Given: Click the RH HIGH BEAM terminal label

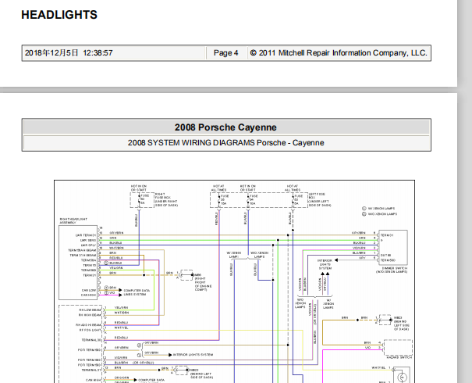Looking at the screenshot, I should 90,315.
